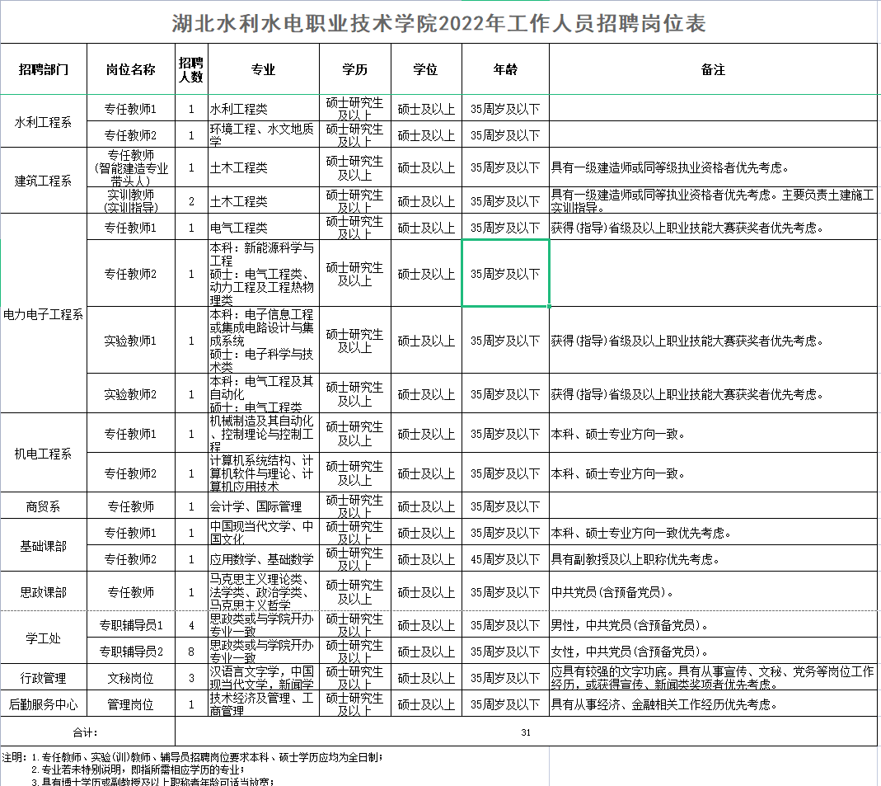
Task: Select the 后勤服务中心 department cell
Action: pos(43,704)
